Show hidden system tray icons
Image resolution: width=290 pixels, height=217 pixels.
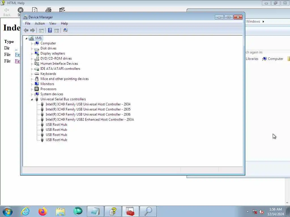[x=248, y=212]
